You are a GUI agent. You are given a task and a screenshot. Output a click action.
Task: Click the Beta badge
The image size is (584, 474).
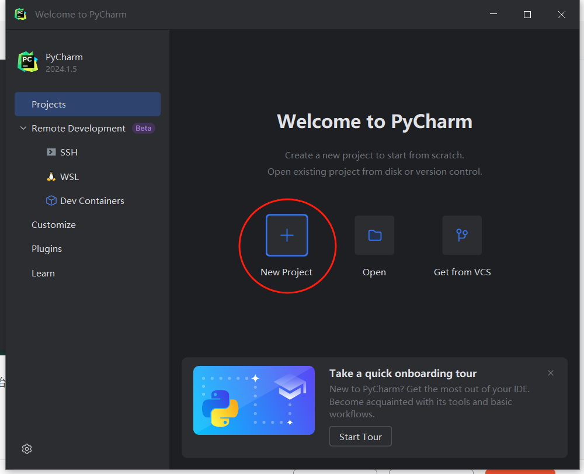tap(144, 128)
